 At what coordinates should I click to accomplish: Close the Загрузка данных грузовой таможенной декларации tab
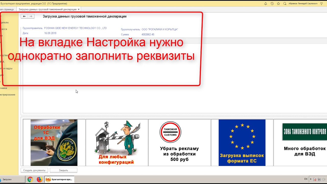[79, 9]
